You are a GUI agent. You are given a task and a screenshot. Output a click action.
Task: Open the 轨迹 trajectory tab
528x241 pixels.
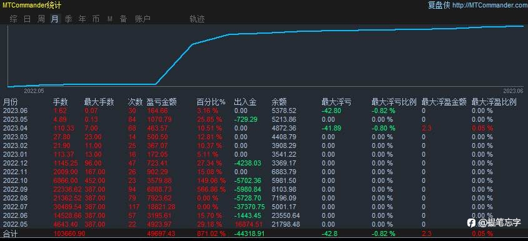click(197, 19)
